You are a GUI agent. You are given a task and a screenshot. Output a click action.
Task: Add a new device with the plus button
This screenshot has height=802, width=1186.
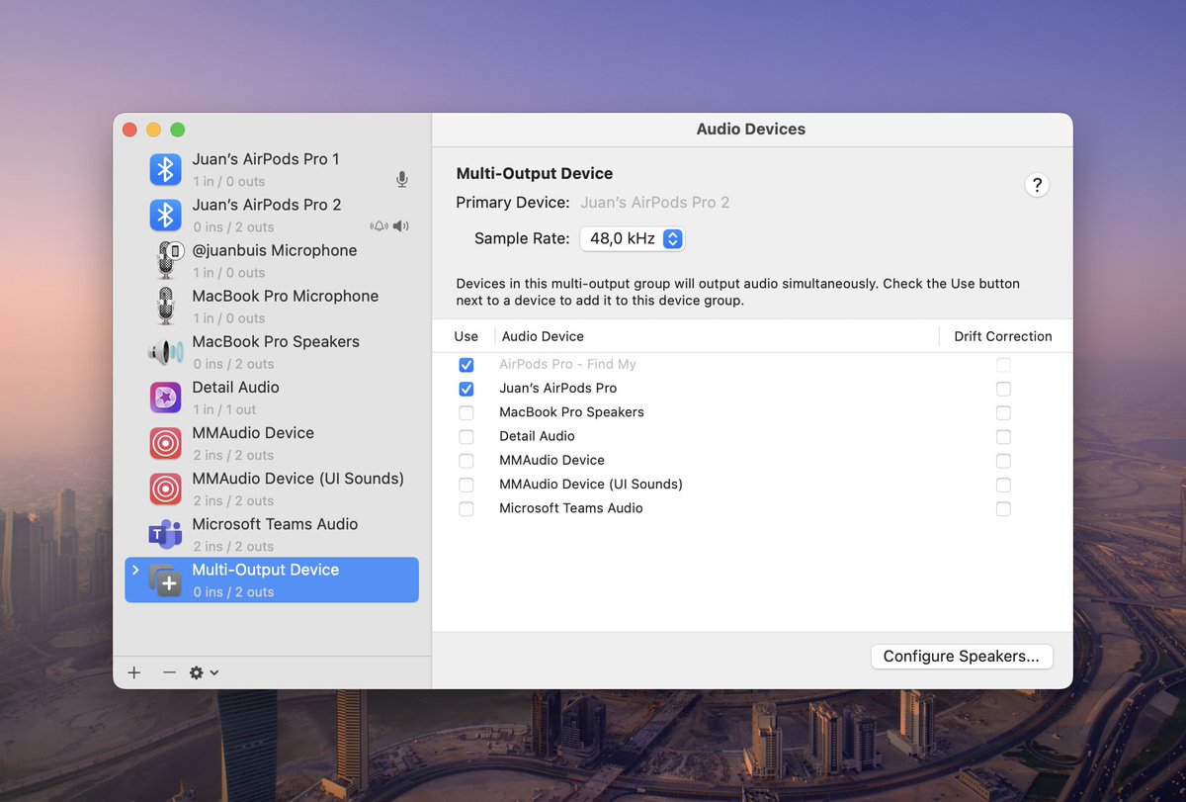(134, 672)
